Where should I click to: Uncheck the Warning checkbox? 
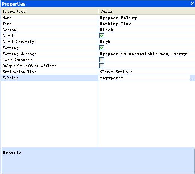coord(101,48)
